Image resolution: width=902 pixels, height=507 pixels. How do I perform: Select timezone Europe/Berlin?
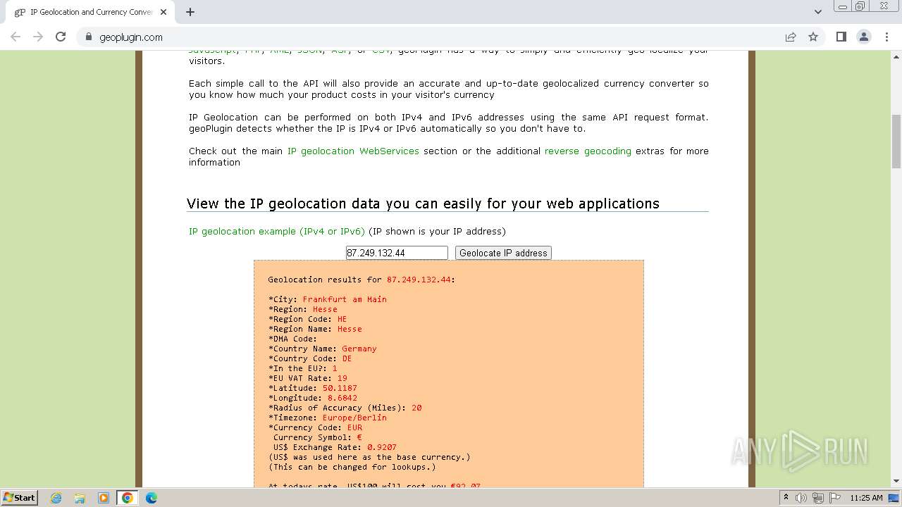(354, 418)
